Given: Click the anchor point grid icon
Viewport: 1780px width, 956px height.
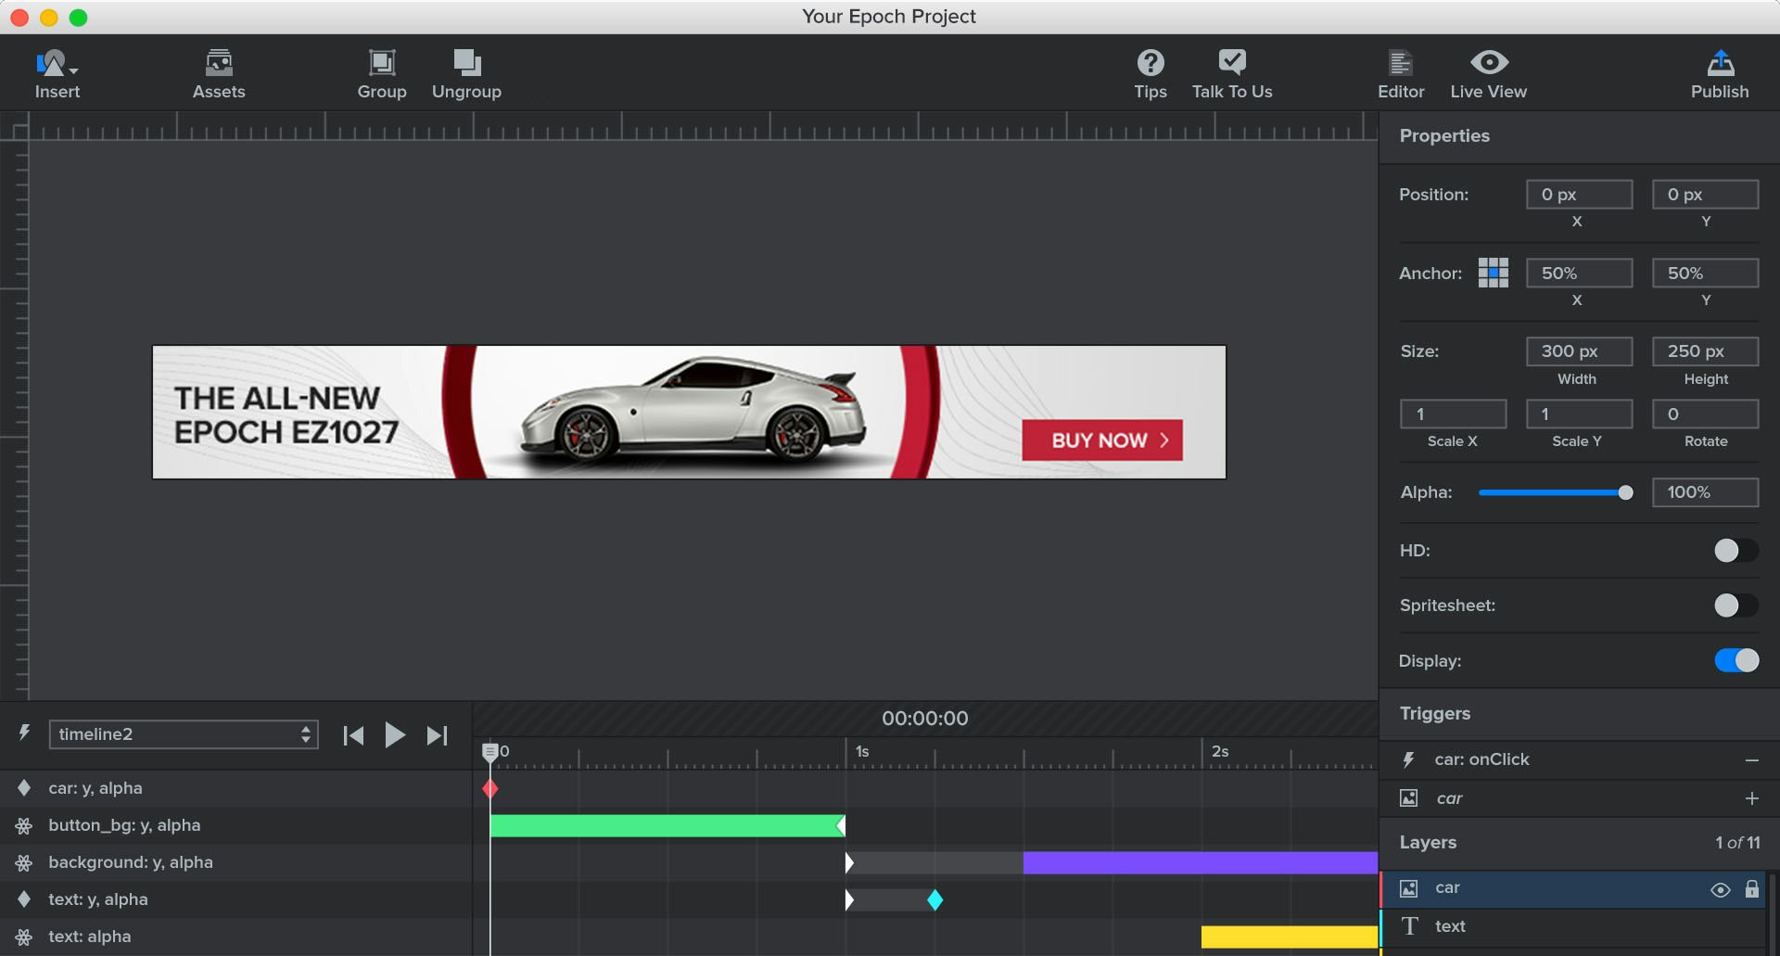Looking at the screenshot, I should 1493,273.
